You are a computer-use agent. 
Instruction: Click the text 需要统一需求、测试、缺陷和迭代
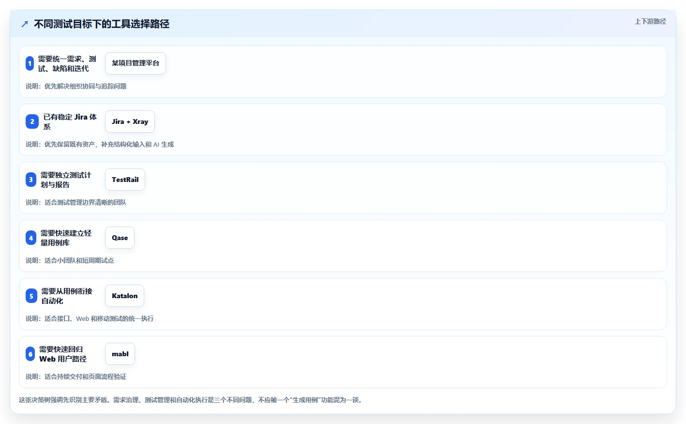pyautogui.click(x=67, y=63)
